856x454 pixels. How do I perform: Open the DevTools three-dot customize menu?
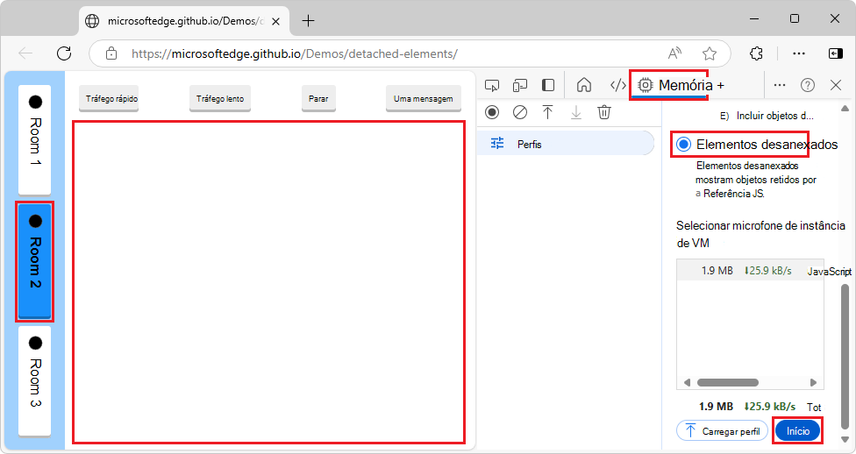(x=780, y=85)
